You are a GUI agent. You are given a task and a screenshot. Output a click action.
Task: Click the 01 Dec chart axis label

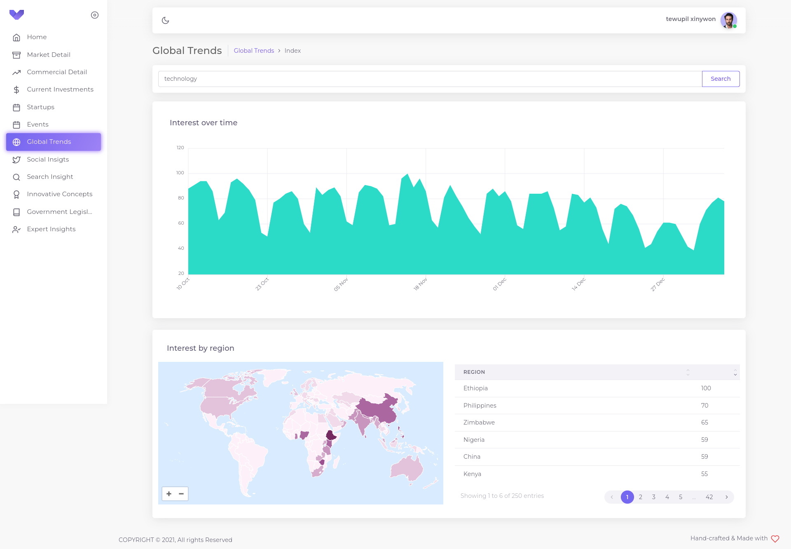point(499,284)
